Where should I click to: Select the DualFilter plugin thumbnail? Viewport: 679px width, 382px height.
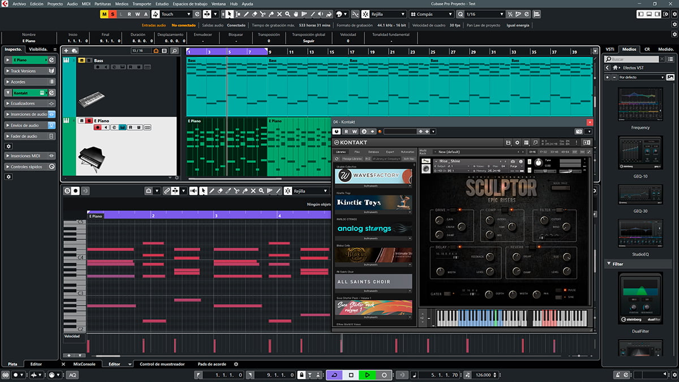[x=641, y=299]
